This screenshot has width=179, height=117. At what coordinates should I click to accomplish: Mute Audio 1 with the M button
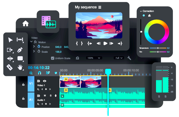45,96
